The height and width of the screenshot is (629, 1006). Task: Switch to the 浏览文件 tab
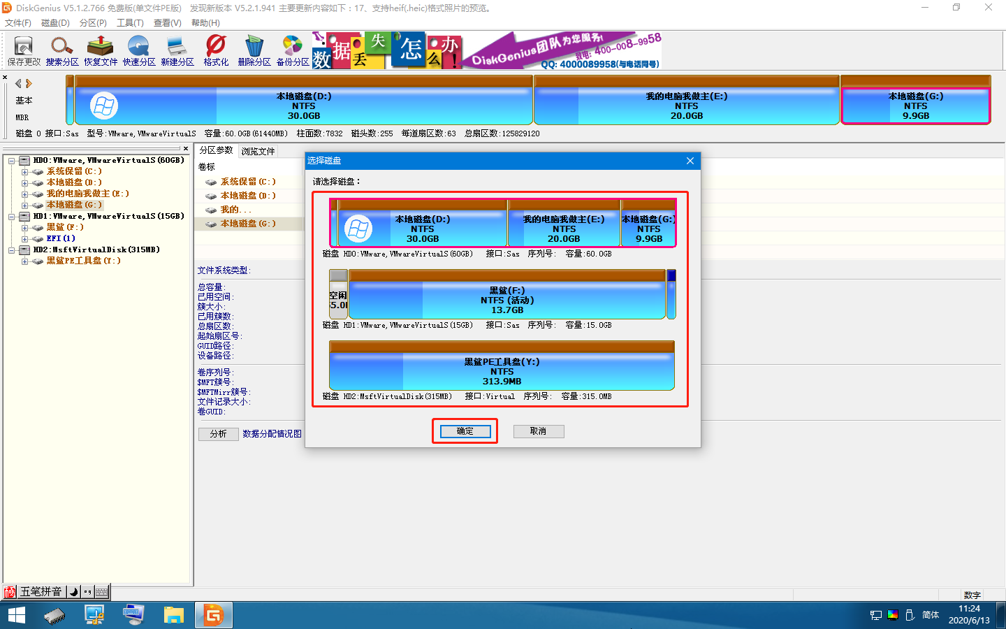click(258, 151)
